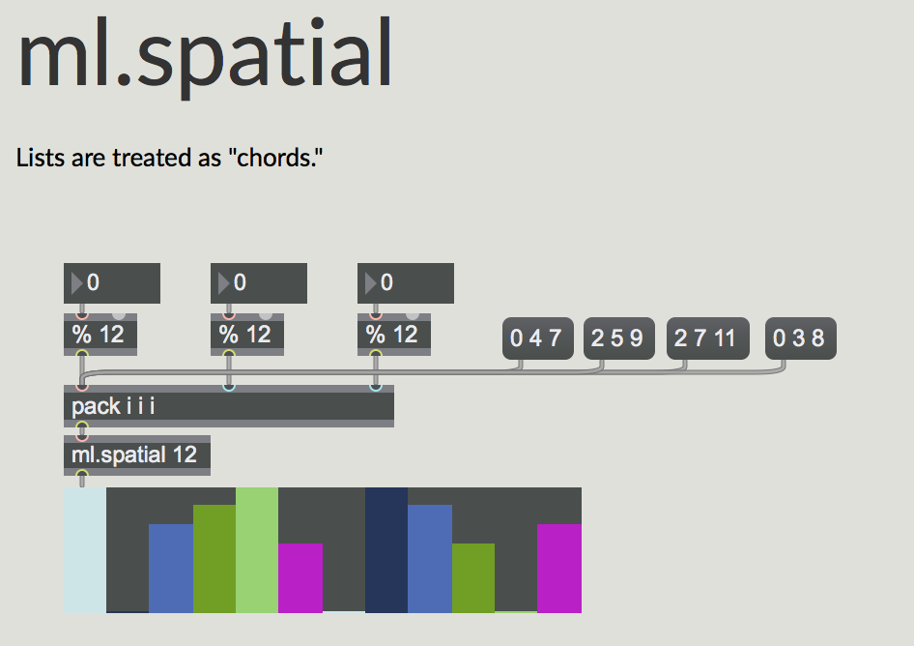This screenshot has width=914, height=646.
Task: Click the first number box value field
Action: [x=121, y=283]
